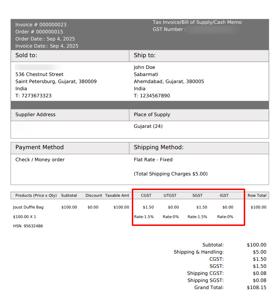Click the Discount column header
The height and width of the screenshot is (298, 280).
click(94, 196)
